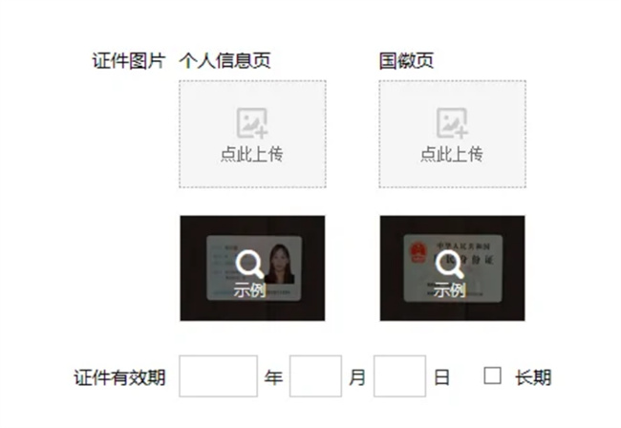621x428 pixels.
Task: Click the magnifier icon on national emblem example
Action: click(x=450, y=264)
